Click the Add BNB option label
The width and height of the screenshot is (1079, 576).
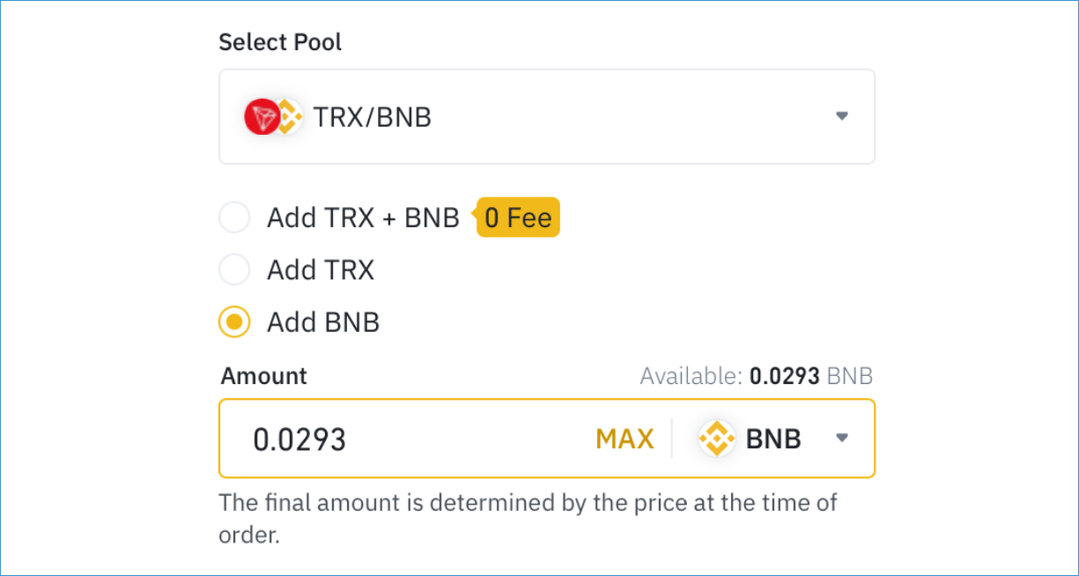(x=323, y=322)
